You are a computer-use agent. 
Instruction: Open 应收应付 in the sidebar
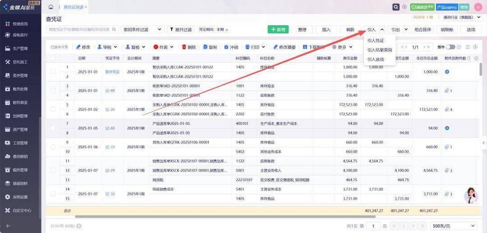click(20, 35)
